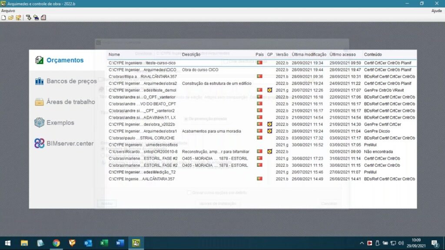Viewport: 445px width, 250px height.
Task: Open the Windows notification center
Action: coord(434,243)
